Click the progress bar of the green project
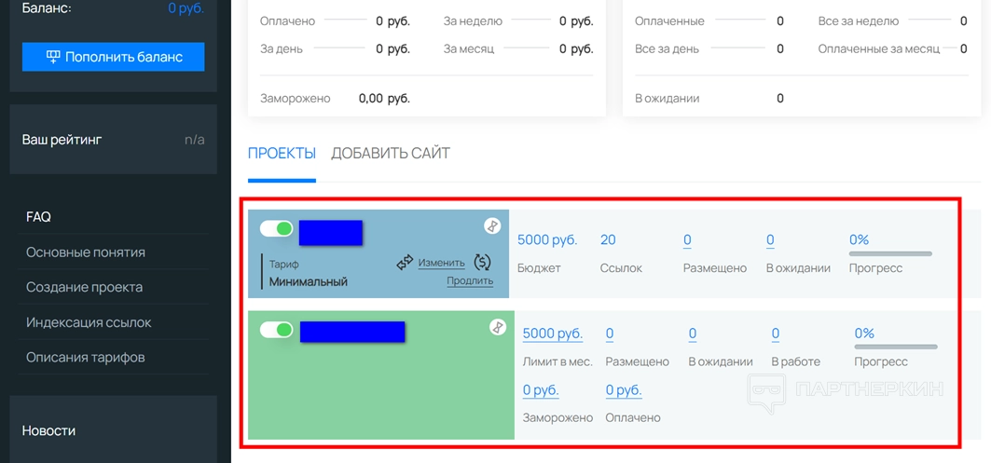The height and width of the screenshot is (463, 991). tap(896, 347)
